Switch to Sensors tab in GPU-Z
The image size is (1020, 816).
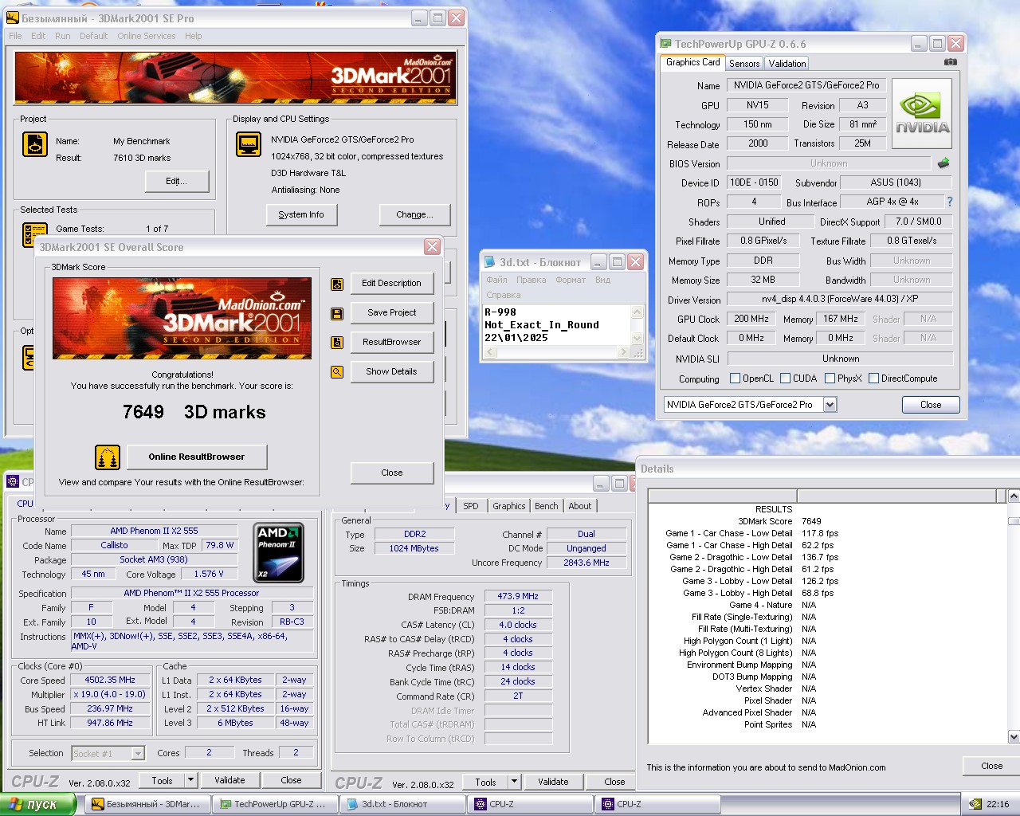(744, 64)
